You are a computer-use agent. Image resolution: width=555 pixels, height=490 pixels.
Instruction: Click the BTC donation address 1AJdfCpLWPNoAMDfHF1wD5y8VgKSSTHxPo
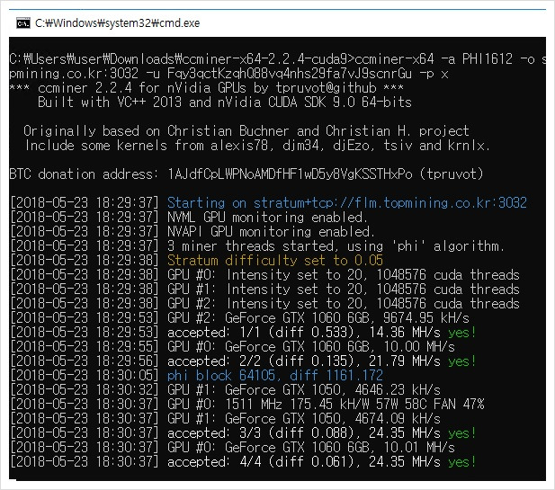coord(290,174)
